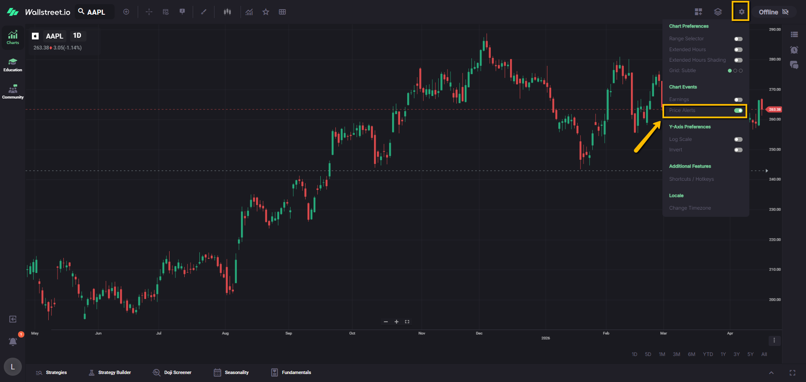Open the candlestick chart type icon
806x382 pixels.
point(227,12)
